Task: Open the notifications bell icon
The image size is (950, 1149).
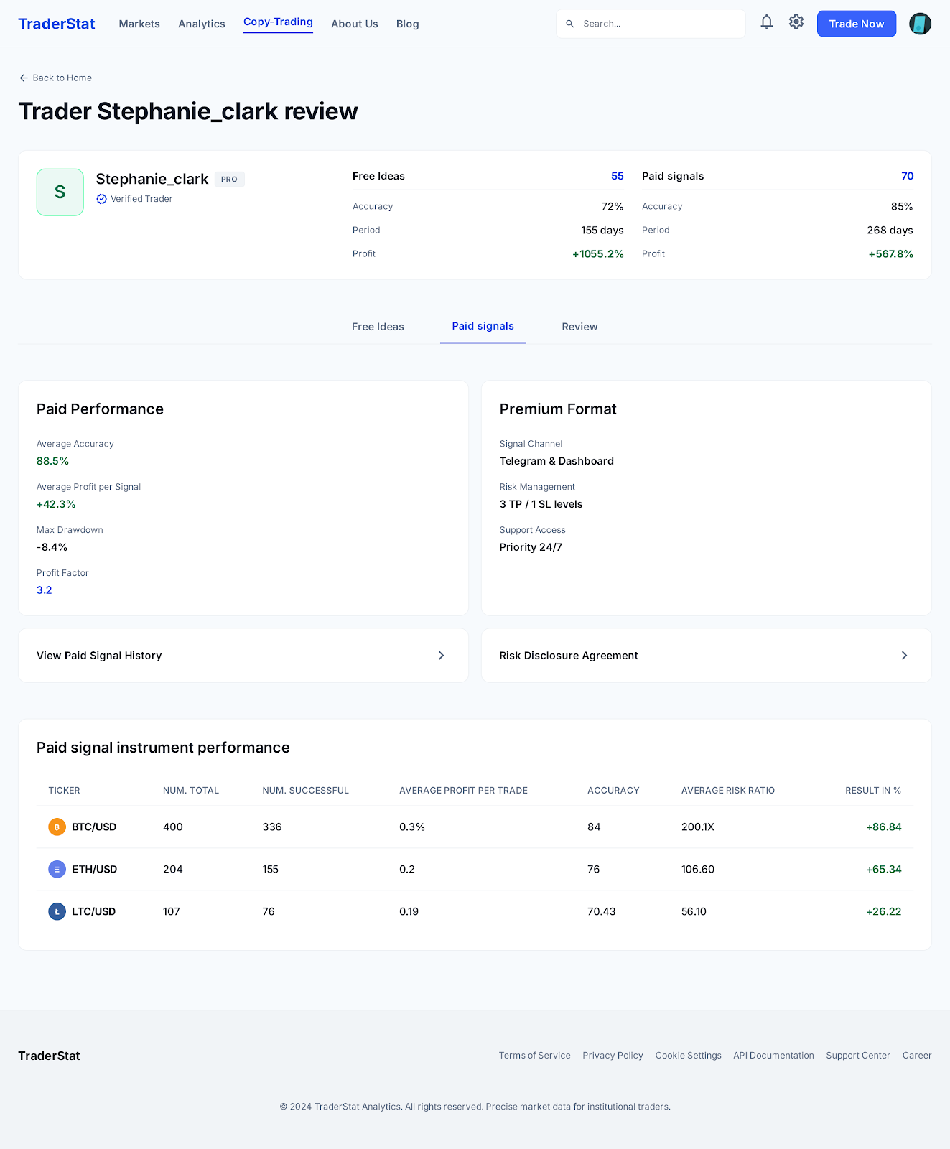Action: click(766, 22)
